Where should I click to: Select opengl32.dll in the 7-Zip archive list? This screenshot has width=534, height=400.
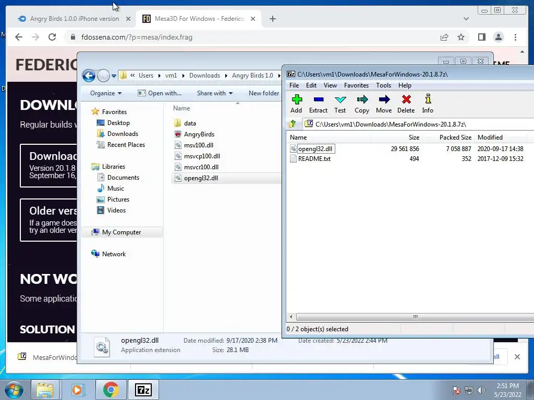coord(315,148)
